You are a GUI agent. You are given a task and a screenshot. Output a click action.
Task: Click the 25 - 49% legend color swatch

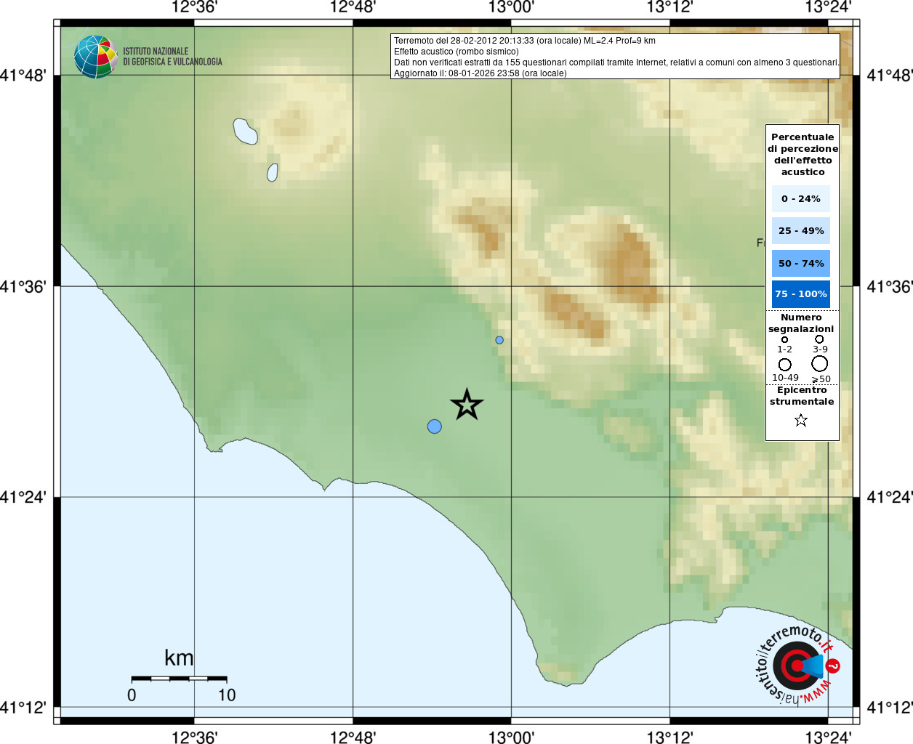click(x=801, y=230)
